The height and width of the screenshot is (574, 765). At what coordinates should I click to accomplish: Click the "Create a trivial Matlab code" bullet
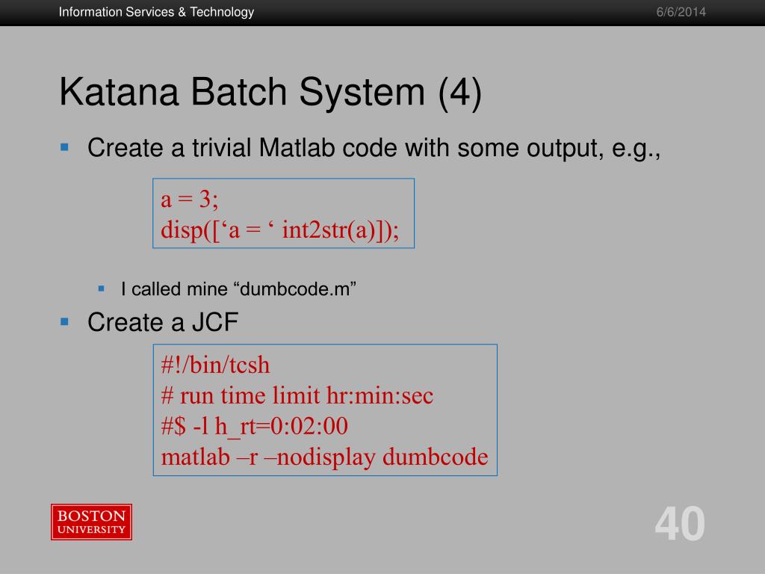pyautogui.click(x=374, y=148)
